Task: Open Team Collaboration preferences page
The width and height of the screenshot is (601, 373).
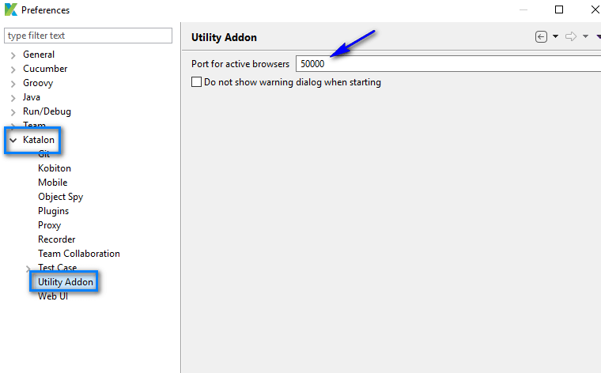Action: tap(79, 254)
